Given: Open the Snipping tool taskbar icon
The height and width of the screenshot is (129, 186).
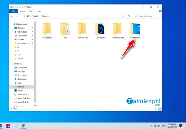Looking at the screenshot, I should 16,126.
